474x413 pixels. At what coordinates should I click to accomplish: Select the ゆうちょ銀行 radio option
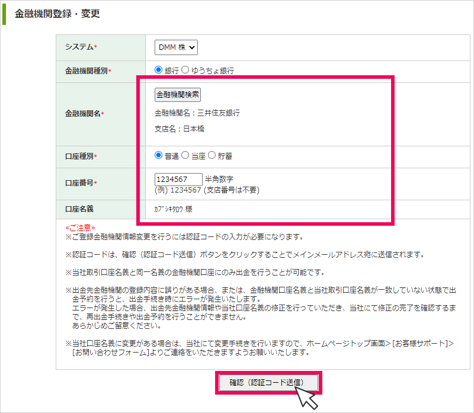click(x=185, y=70)
